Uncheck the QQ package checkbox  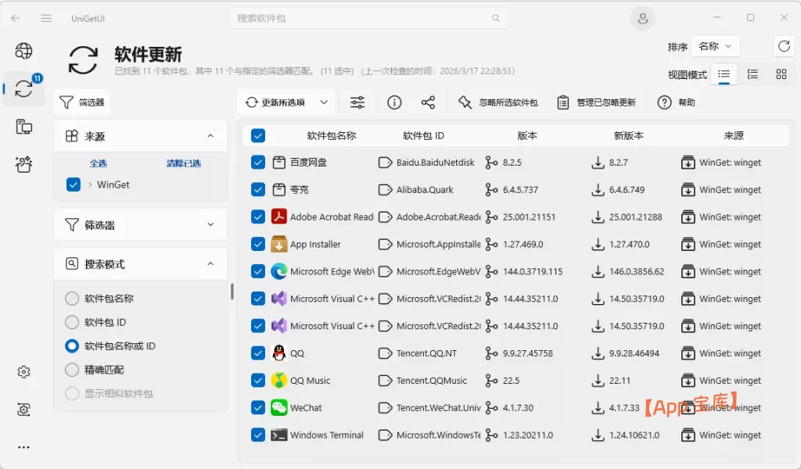point(257,353)
